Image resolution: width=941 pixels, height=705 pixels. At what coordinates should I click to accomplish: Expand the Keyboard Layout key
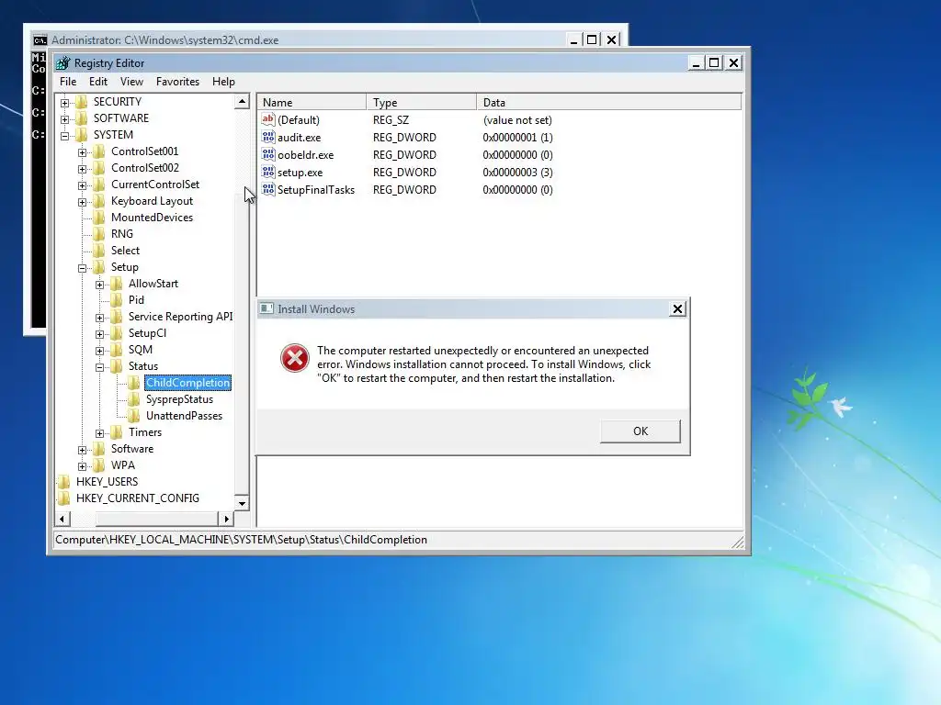82,202
